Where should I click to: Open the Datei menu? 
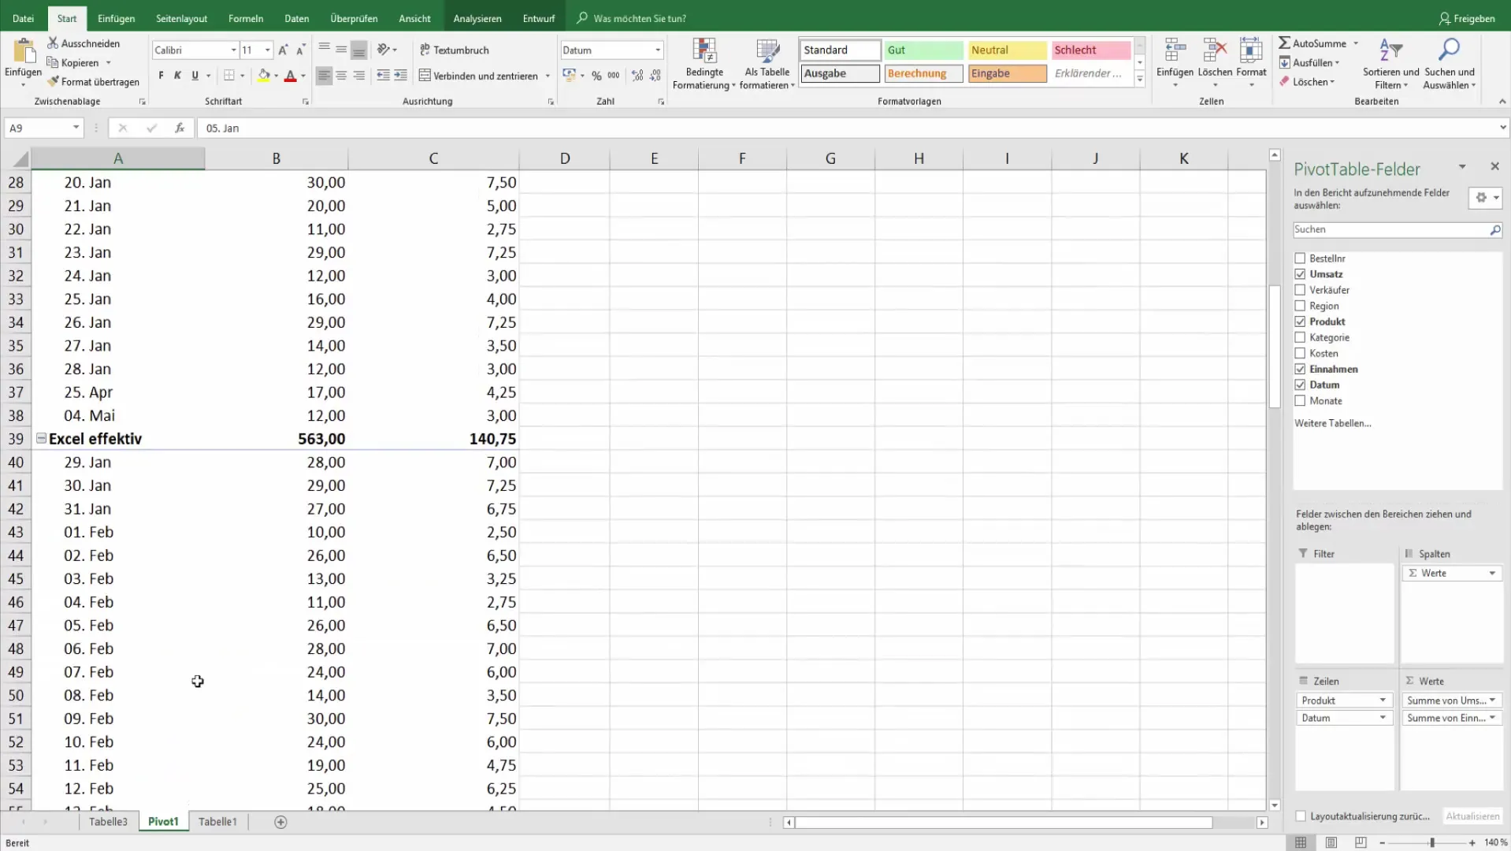pyautogui.click(x=23, y=18)
